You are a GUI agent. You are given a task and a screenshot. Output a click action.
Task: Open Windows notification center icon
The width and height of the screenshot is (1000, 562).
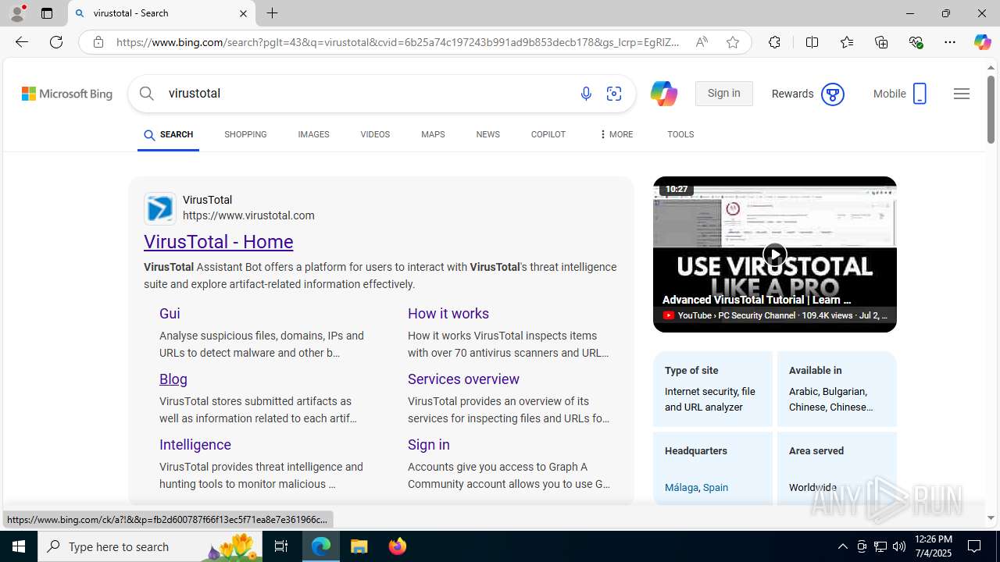[x=975, y=546]
